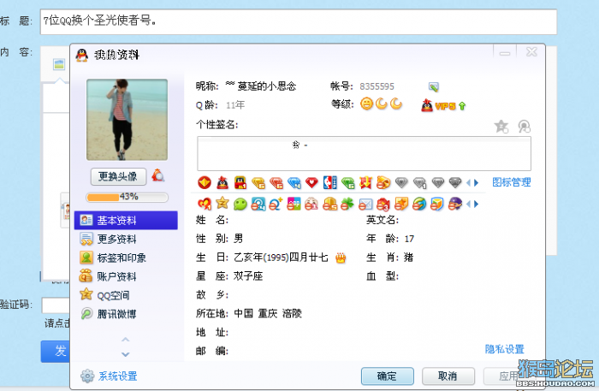Click the four-leaf clover icon

(347, 204)
